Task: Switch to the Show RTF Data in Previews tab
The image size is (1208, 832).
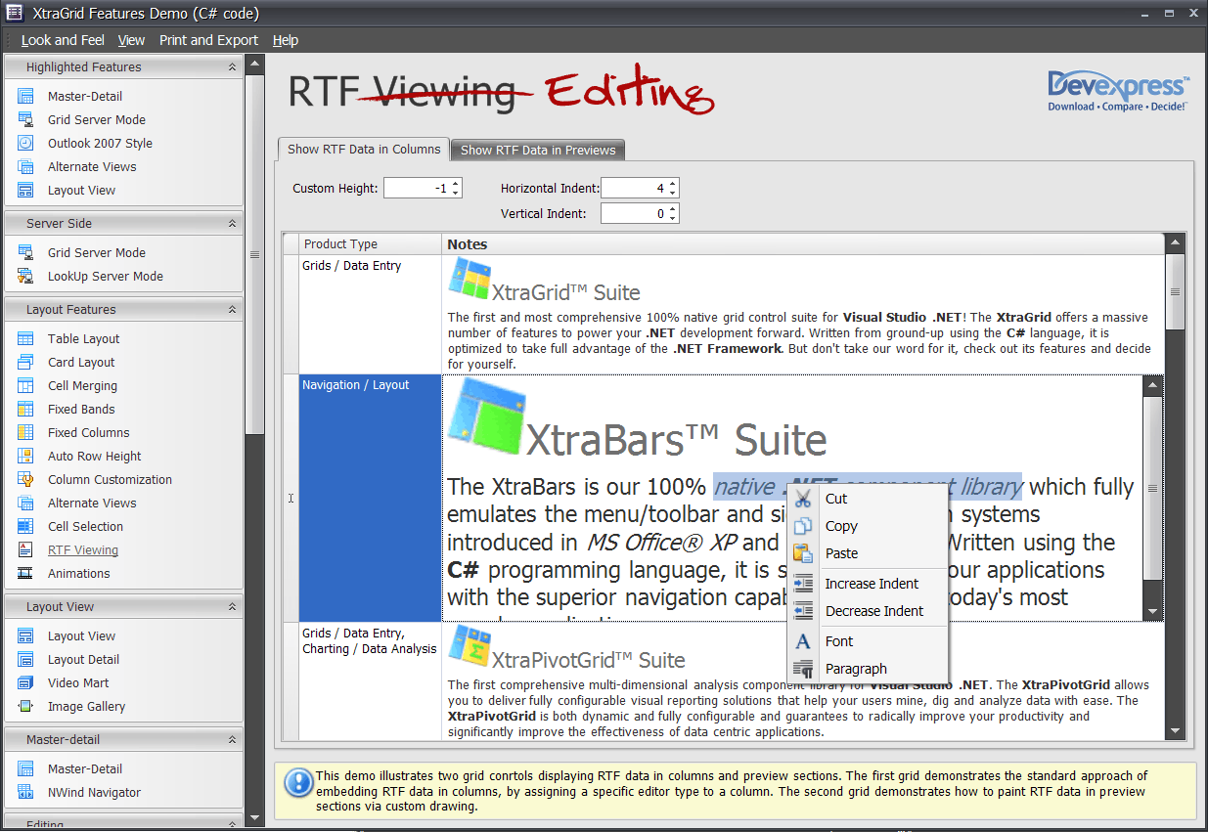Action: click(x=537, y=150)
